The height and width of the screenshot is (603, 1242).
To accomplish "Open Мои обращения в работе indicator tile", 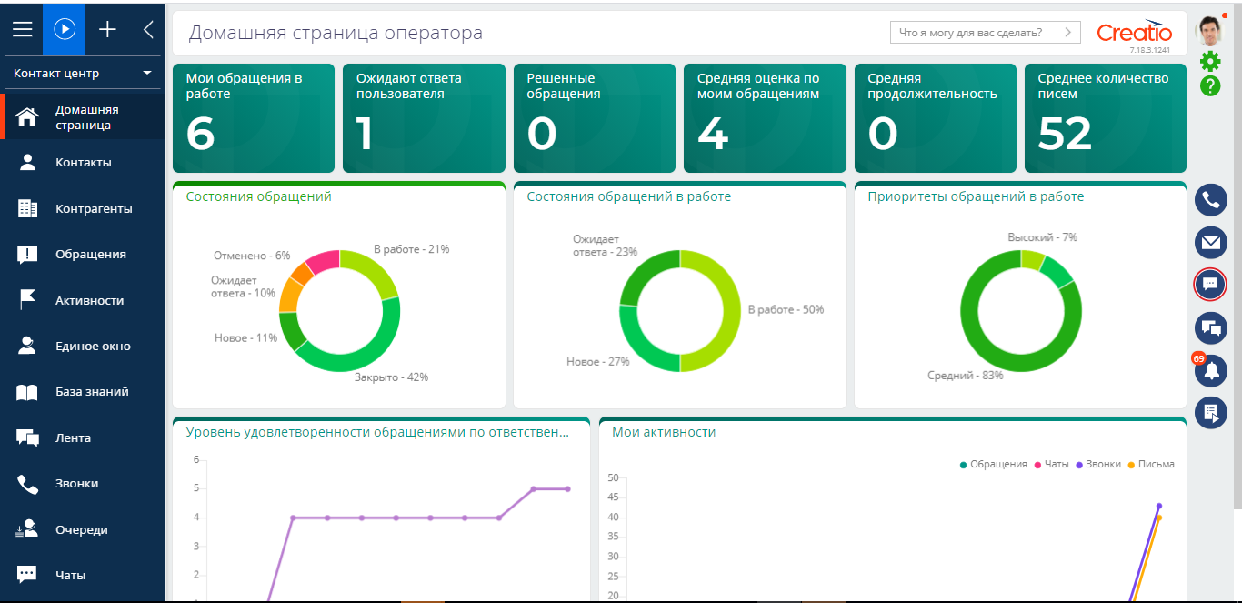I will click(x=254, y=118).
